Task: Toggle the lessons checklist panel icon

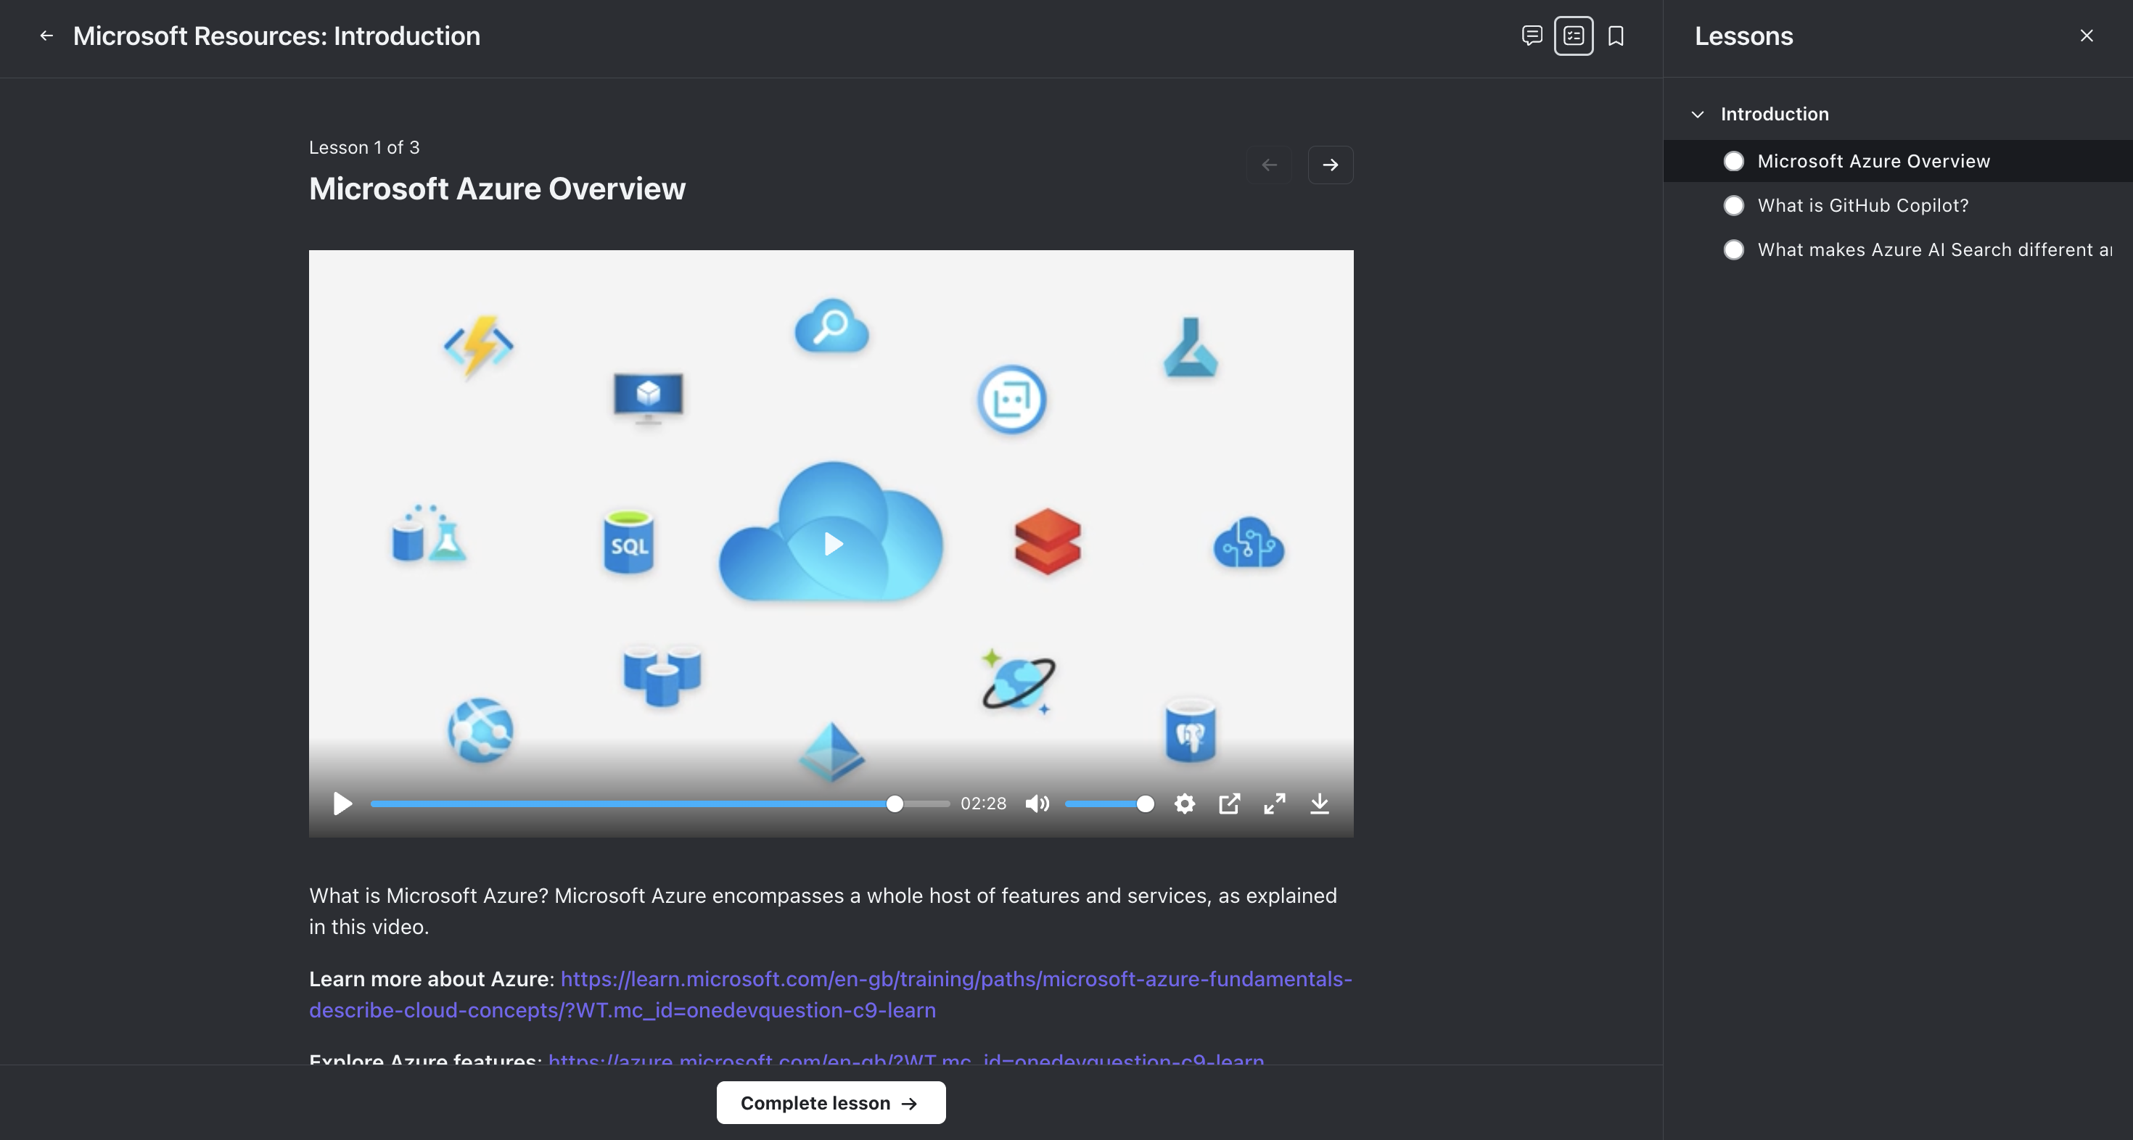Action: pyautogui.click(x=1573, y=36)
